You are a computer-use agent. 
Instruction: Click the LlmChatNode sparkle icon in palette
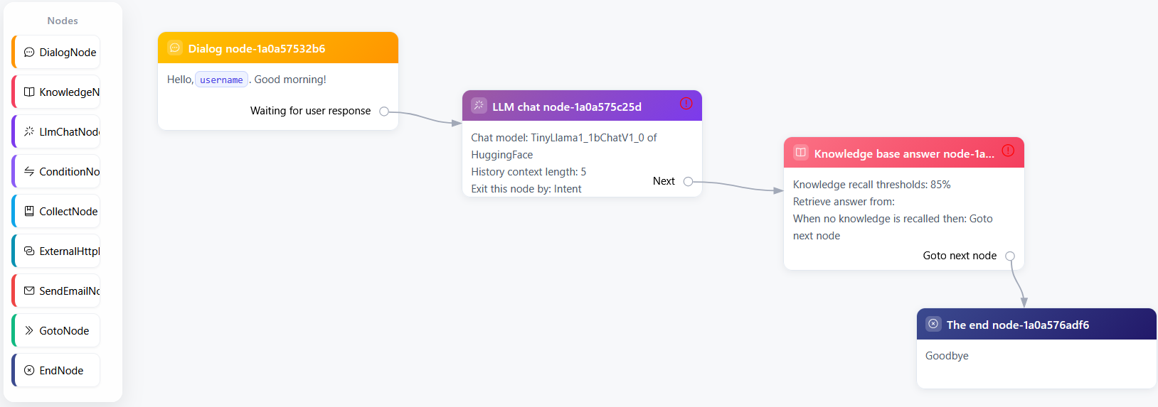point(29,132)
